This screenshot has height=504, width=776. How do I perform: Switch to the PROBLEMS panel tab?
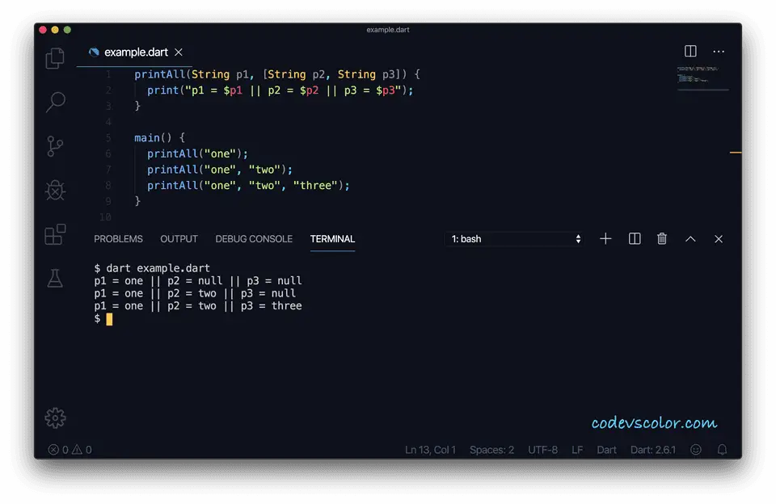[x=118, y=239]
